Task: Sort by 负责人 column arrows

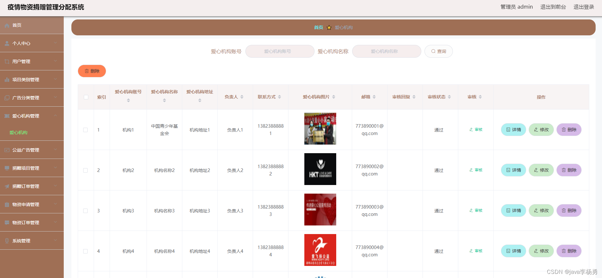Action: coord(242,97)
